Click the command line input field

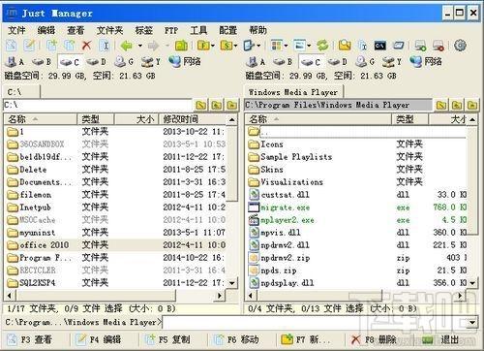(315, 322)
